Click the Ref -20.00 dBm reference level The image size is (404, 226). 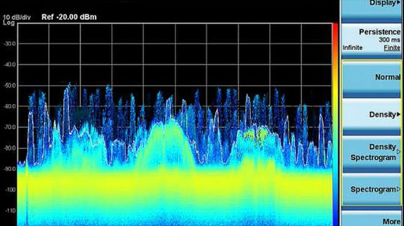point(69,17)
